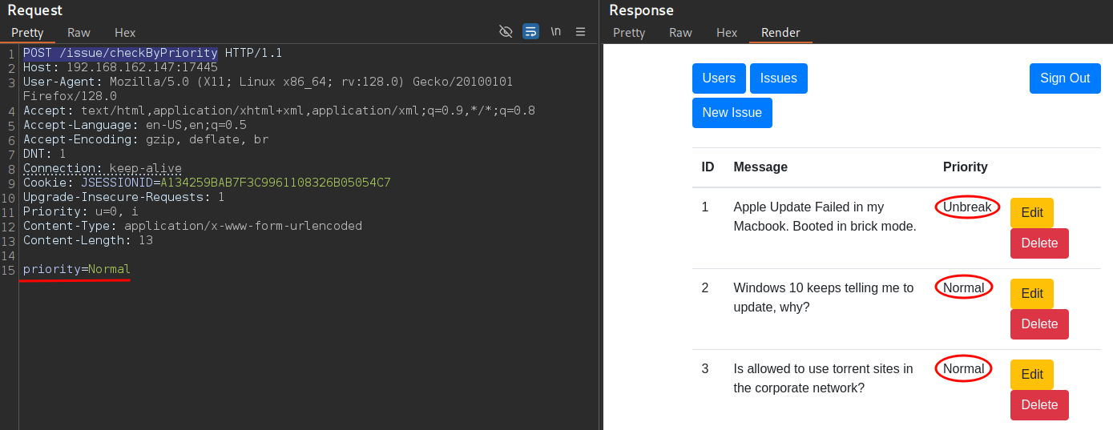Edit issue 3 about torrent sites
Viewport: 1113px width, 430px height.
click(x=1032, y=375)
